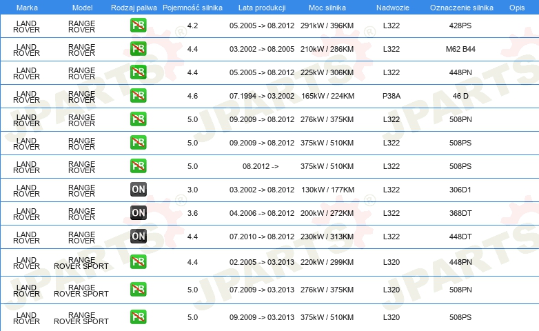Click power value 220kW / 299KM
The width and height of the screenshot is (539, 331).
point(327,262)
